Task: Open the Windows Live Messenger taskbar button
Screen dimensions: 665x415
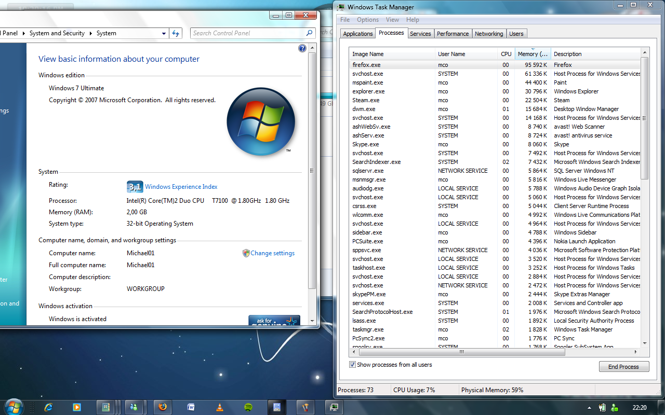Action: click(x=134, y=407)
